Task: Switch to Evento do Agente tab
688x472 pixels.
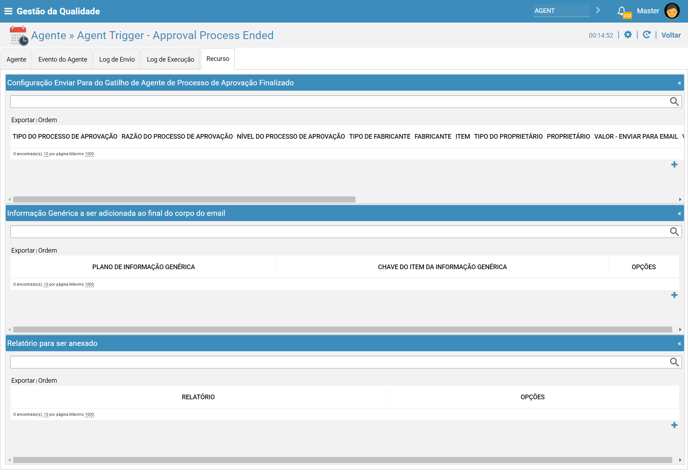Action: 63,59
